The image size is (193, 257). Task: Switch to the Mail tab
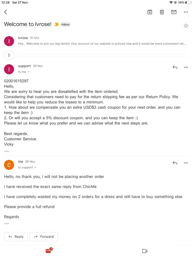[x=48, y=251]
